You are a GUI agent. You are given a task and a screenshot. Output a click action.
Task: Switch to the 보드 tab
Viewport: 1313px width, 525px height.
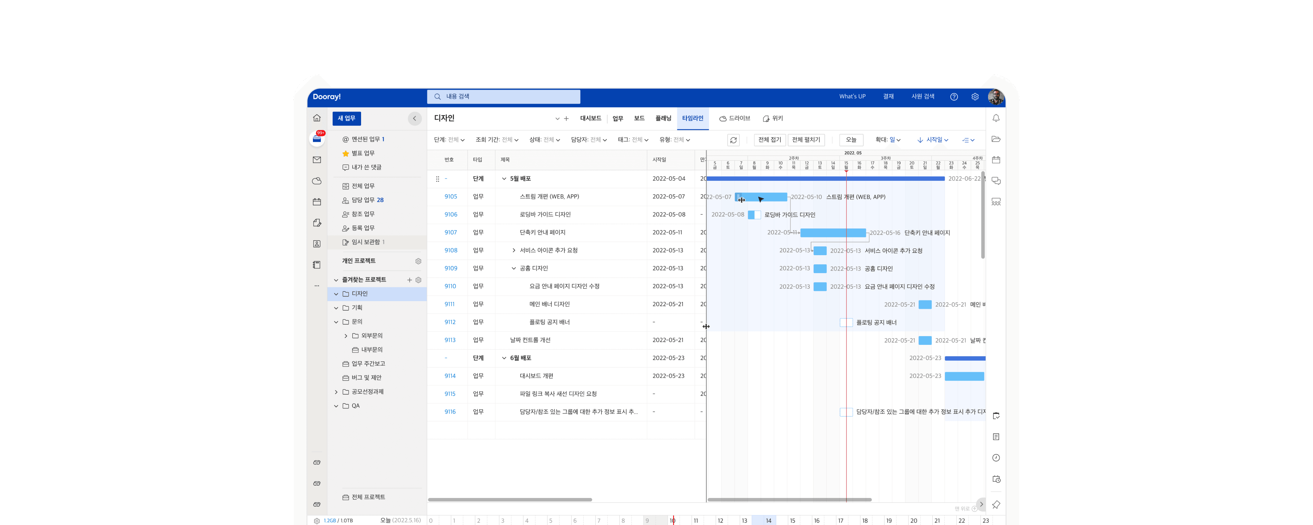tap(639, 118)
